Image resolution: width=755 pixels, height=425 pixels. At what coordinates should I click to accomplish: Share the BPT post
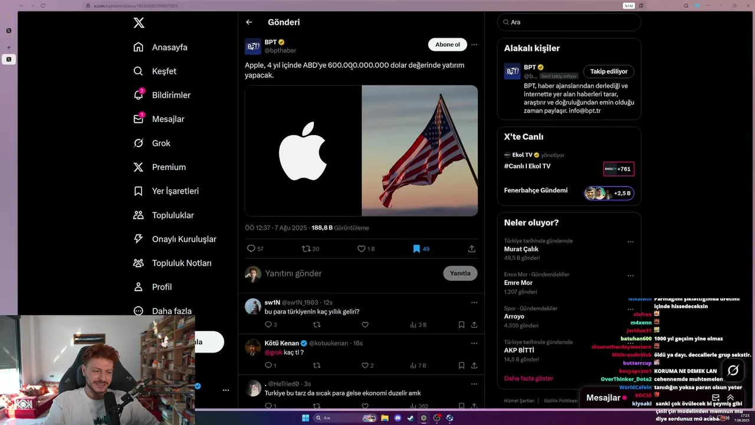point(472,249)
